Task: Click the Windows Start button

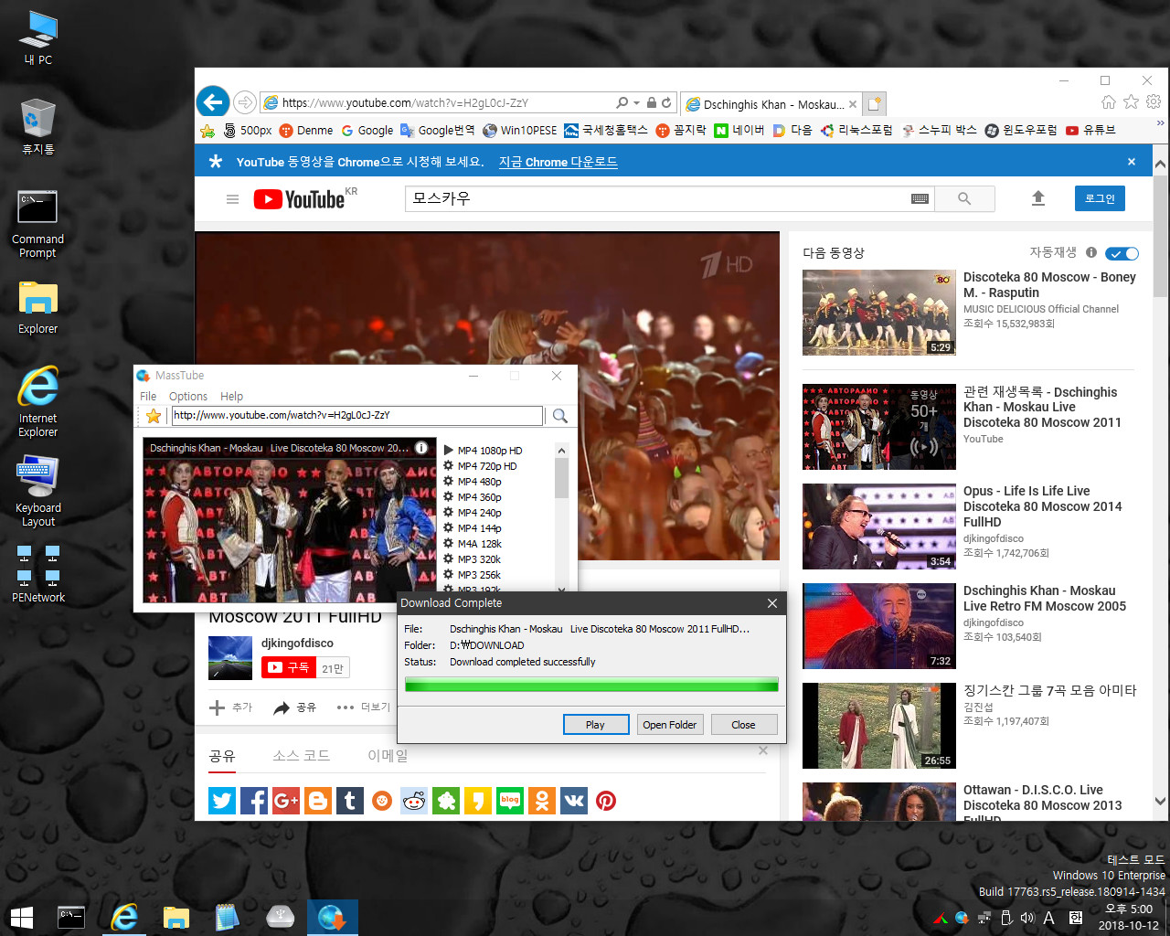Action: 21,917
